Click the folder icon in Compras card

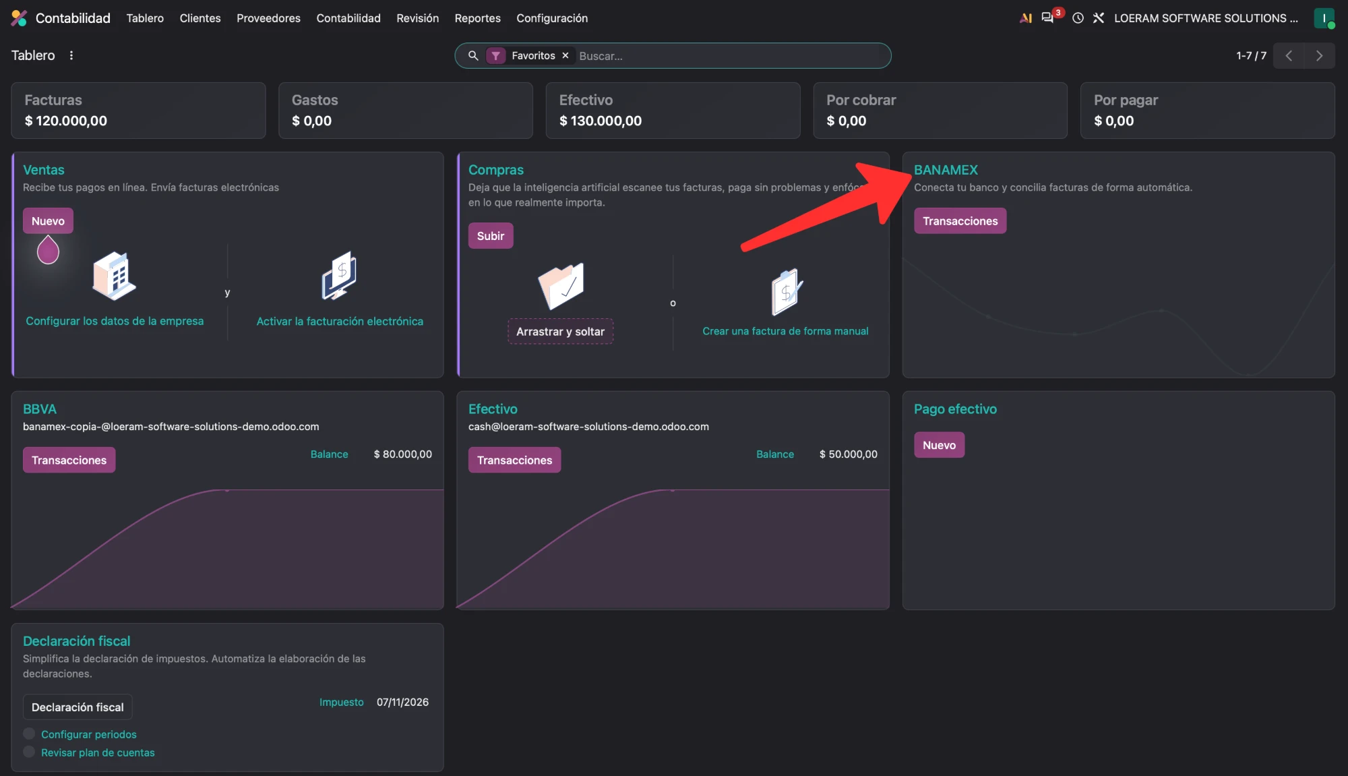pyautogui.click(x=561, y=286)
